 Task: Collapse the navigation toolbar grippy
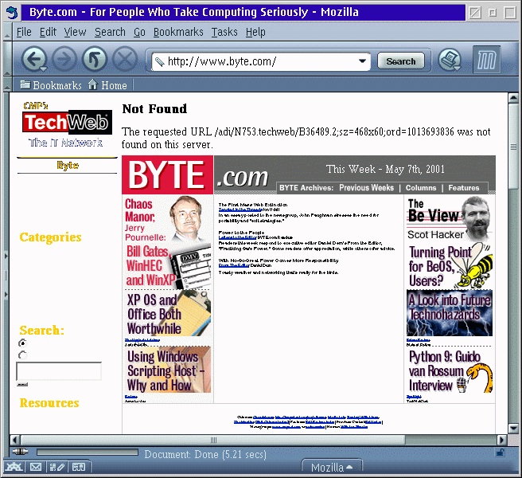coord(7,59)
